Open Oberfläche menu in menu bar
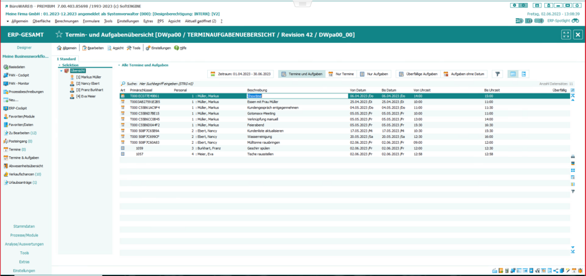 tap(41, 21)
